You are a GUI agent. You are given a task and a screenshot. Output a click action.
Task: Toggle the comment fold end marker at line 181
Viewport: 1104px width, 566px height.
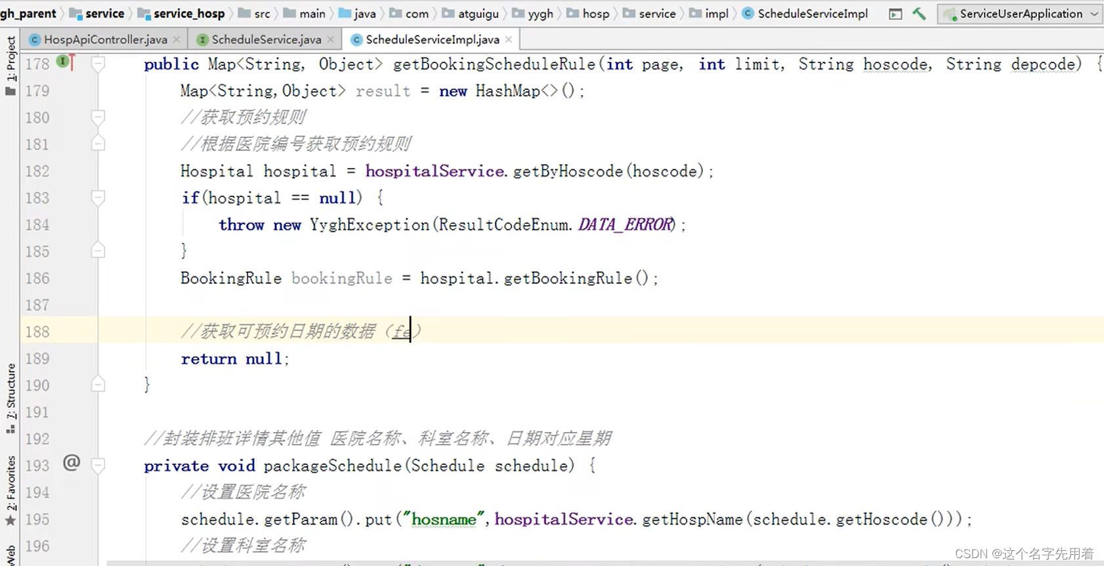98,143
